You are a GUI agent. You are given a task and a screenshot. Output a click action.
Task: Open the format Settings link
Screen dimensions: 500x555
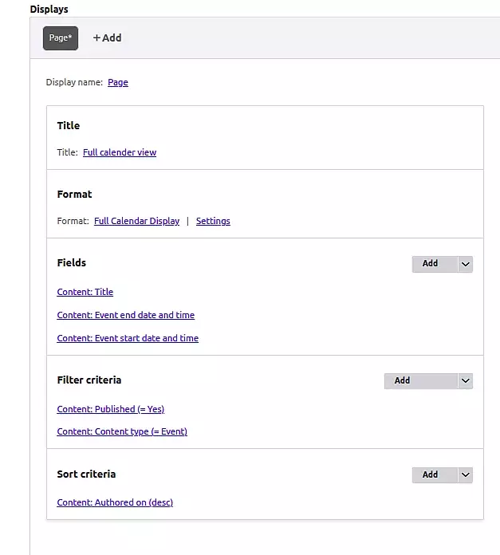click(213, 221)
